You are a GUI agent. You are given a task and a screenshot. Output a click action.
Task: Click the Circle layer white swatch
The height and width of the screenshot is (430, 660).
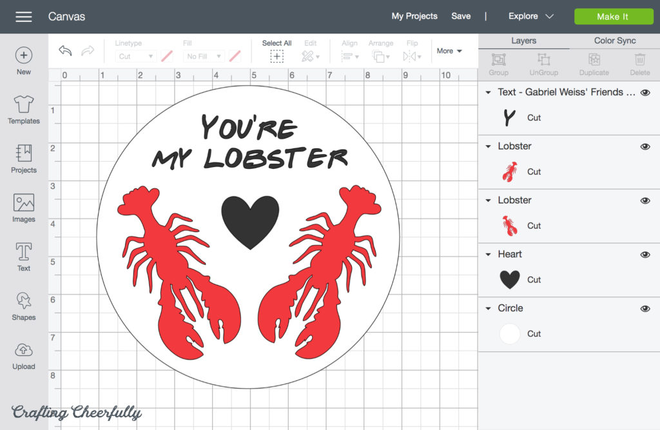510,333
